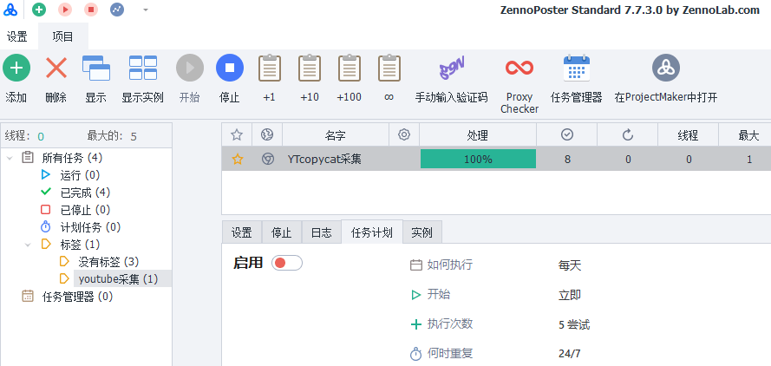Select 任务管理器 (0) in tree
The height and width of the screenshot is (366, 771).
tap(77, 297)
